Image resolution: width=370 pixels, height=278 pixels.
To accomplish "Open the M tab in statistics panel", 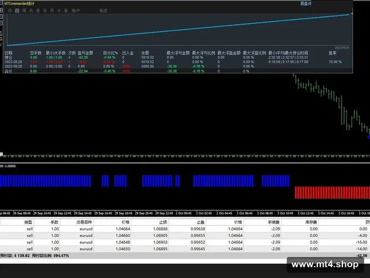I will [59, 10].
